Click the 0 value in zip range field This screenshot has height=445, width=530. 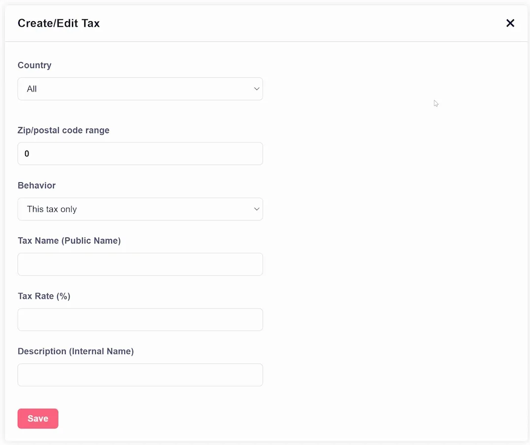27,154
